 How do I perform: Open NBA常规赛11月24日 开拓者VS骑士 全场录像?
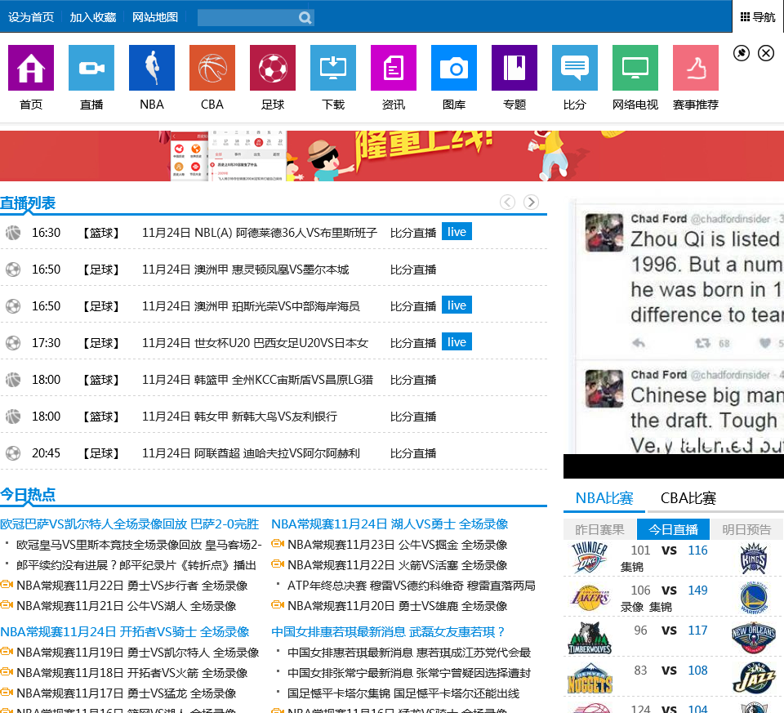tap(124, 632)
